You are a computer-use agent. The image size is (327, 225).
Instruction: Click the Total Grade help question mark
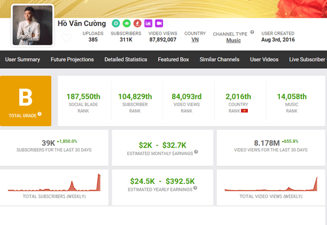(40, 114)
